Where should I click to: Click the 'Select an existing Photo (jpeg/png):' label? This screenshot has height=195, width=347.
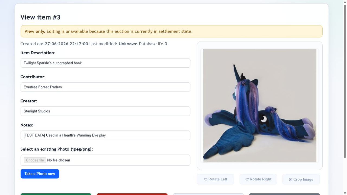[57, 149]
